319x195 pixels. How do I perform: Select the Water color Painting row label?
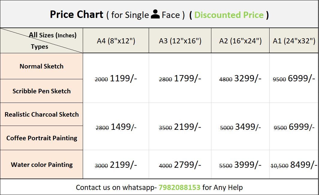coord(41,164)
